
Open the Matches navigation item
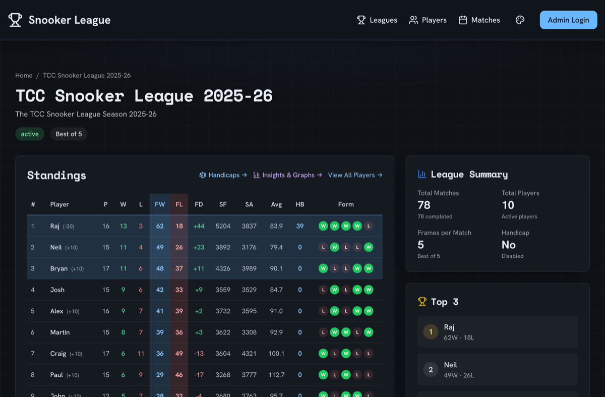[479, 20]
